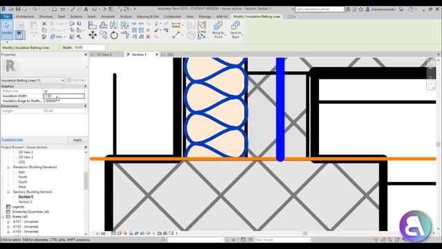Switch to the {3D} view tab

click(171, 55)
